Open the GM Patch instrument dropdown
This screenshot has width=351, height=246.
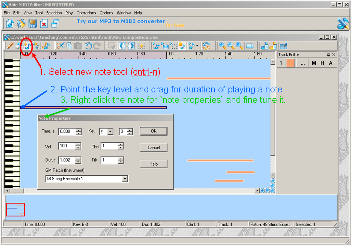(x=125, y=179)
